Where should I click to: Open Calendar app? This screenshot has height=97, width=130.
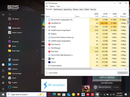pos(13,64)
